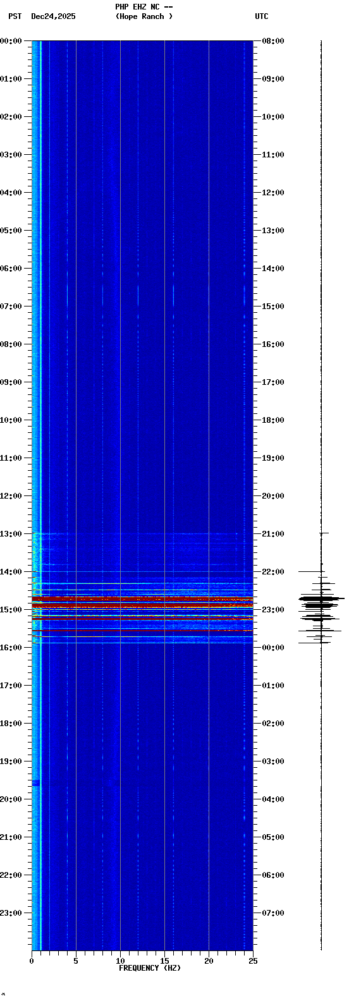Click the 15 Hz frequency tick label
Viewport: 349px width, 1001px height.
pos(164,961)
